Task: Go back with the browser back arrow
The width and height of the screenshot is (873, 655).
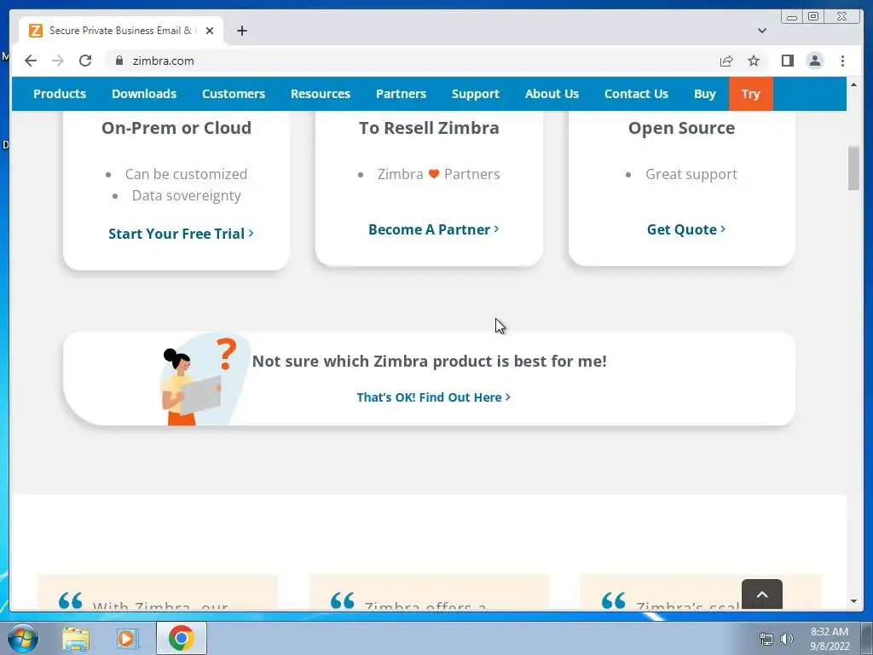Action: (31, 61)
